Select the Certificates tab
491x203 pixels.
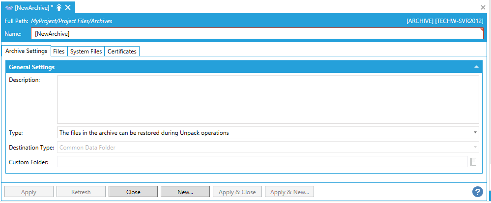122,51
